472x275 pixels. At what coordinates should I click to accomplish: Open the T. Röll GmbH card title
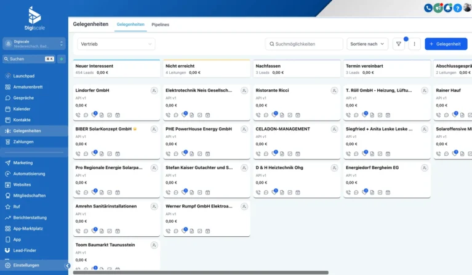378,90
